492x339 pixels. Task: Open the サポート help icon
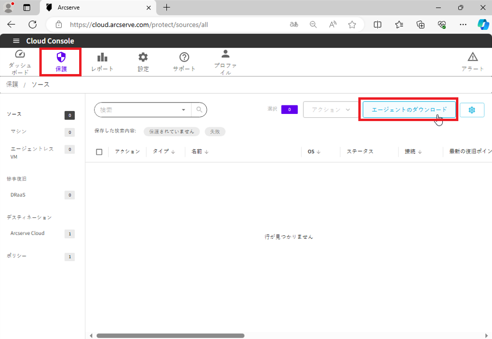click(x=184, y=57)
